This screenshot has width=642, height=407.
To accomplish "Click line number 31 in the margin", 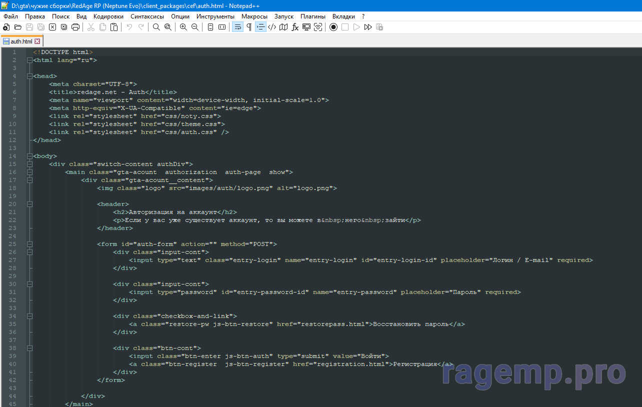I will (x=12, y=292).
